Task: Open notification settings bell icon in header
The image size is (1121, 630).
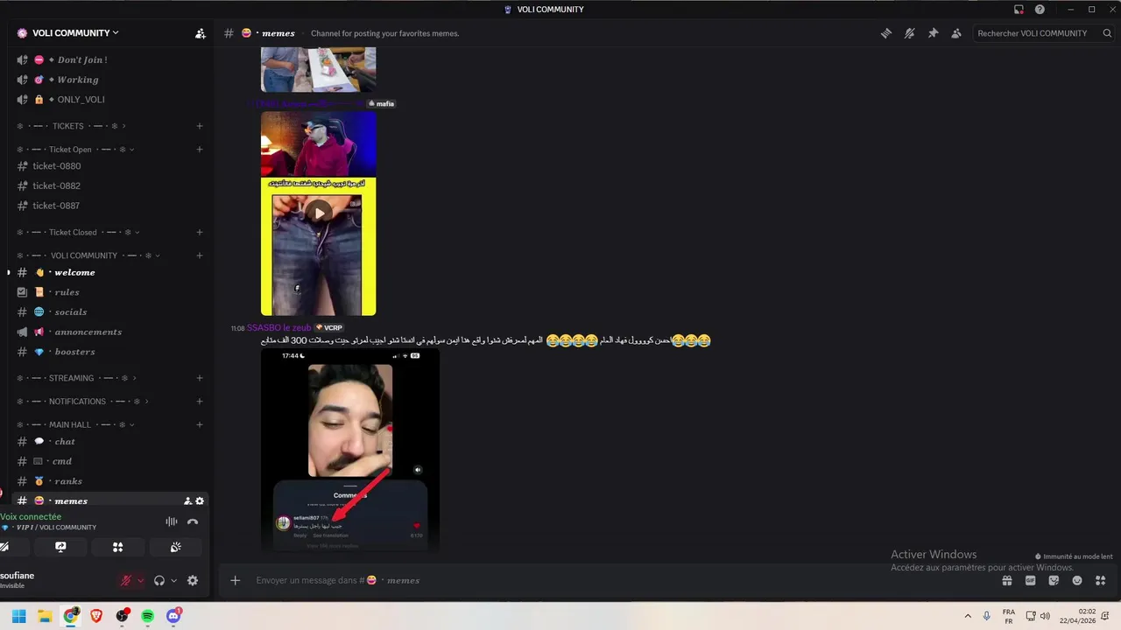Action: click(910, 33)
